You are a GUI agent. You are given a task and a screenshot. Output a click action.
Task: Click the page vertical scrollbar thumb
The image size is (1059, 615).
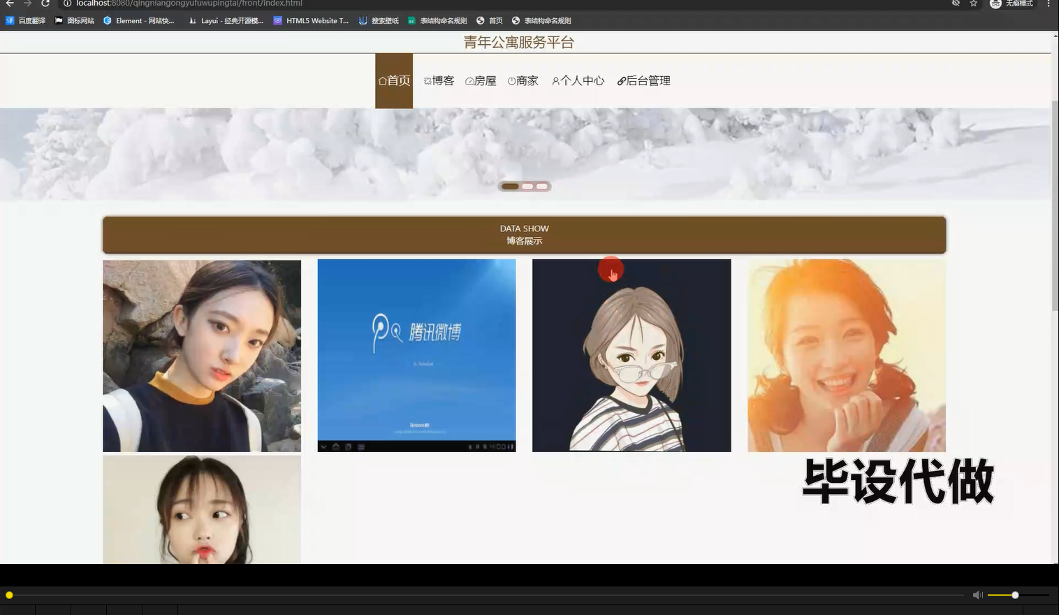pyautogui.click(x=1055, y=206)
